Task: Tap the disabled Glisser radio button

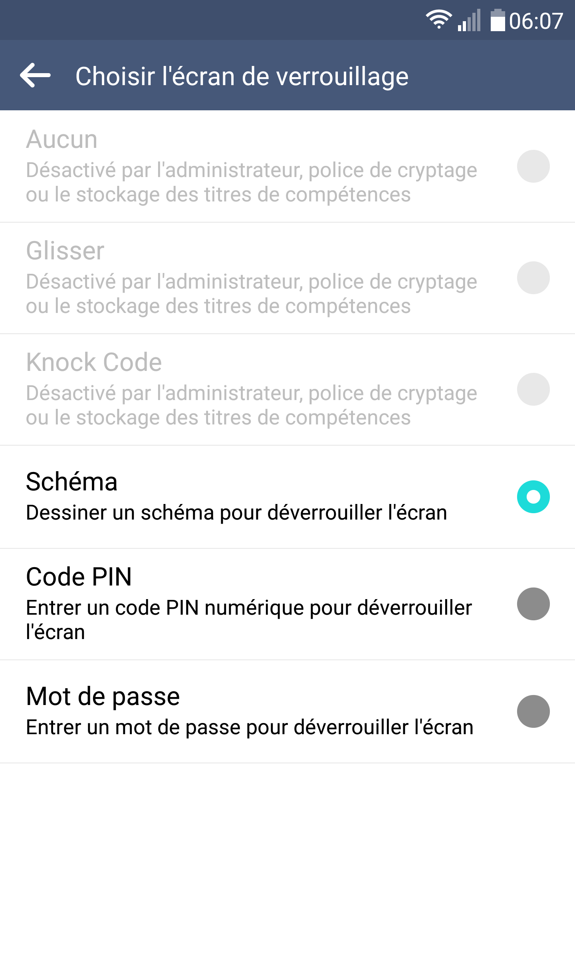Action: tap(533, 278)
